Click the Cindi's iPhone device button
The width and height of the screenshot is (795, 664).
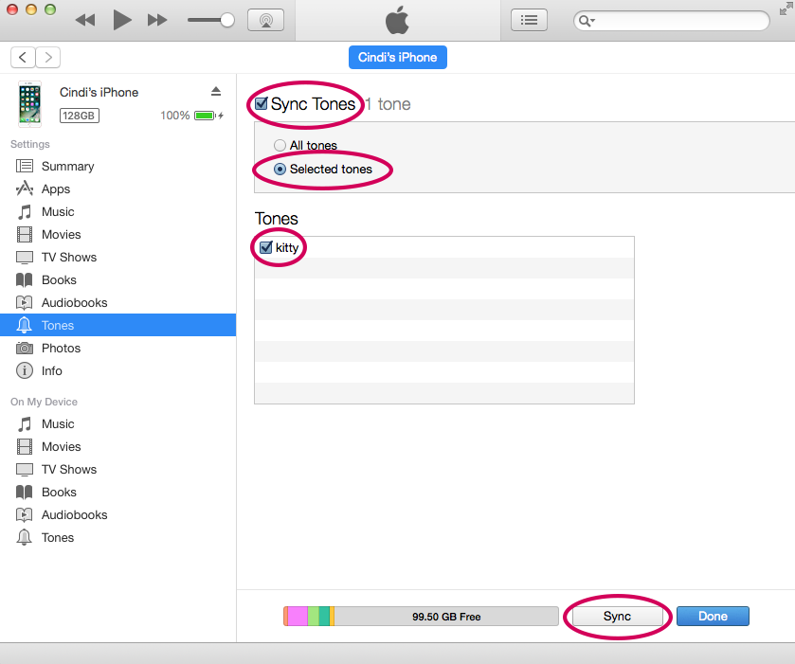398,57
